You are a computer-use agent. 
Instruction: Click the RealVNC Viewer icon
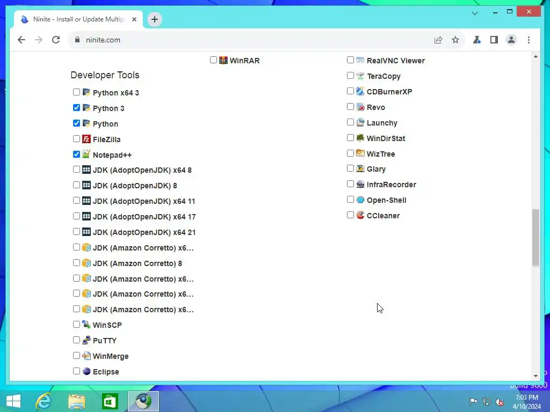point(360,60)
